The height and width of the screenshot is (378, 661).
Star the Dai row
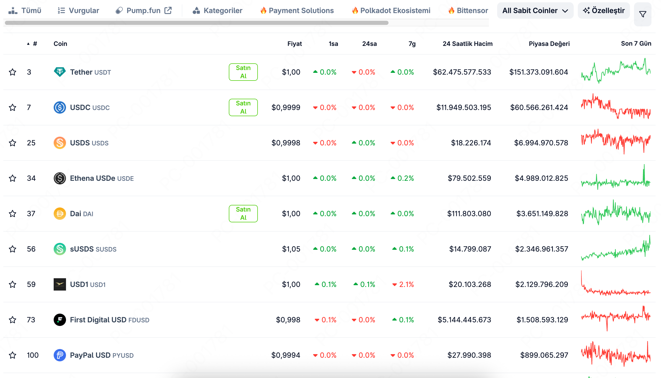point(13,214)
